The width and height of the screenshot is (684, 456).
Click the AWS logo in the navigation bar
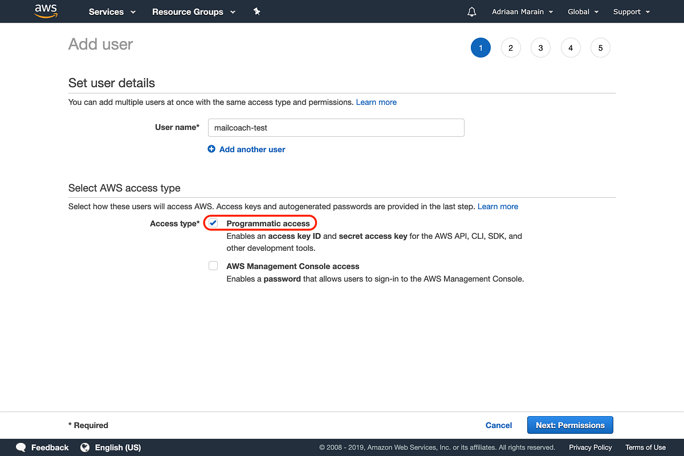(x=46, y=11)
